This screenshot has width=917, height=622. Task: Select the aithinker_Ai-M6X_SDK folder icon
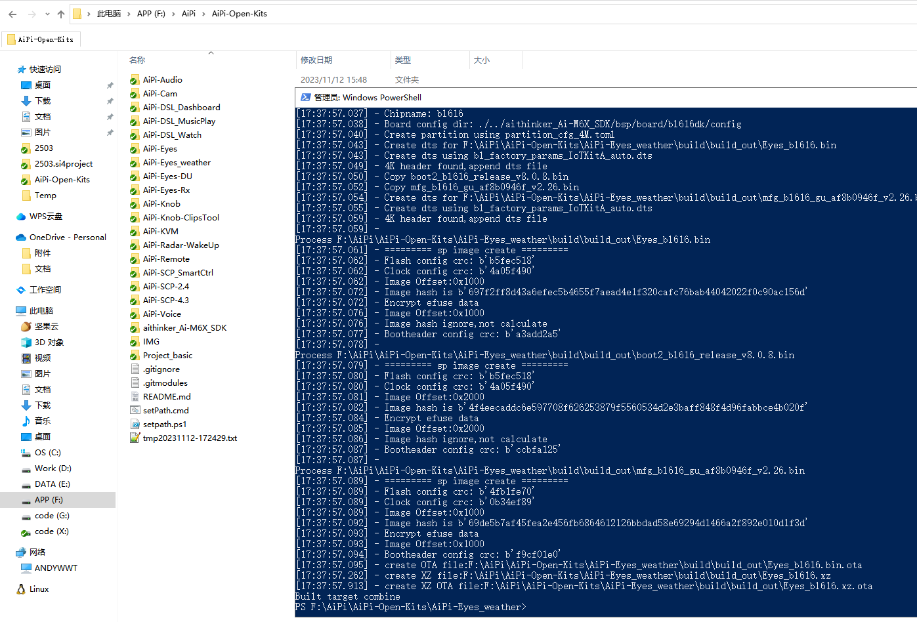click(135, 328)
